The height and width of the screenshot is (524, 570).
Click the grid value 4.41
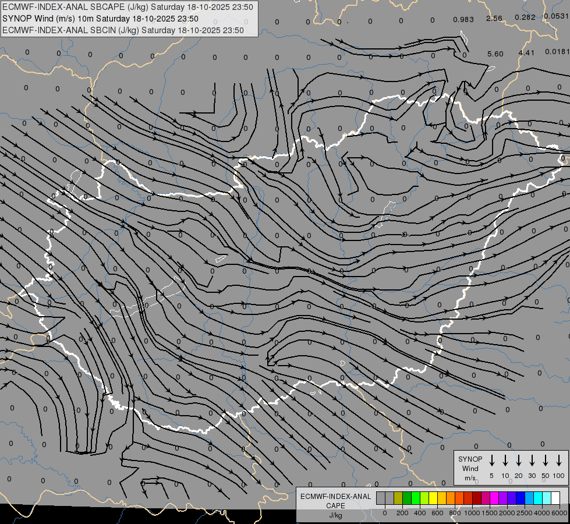[526, 53]
